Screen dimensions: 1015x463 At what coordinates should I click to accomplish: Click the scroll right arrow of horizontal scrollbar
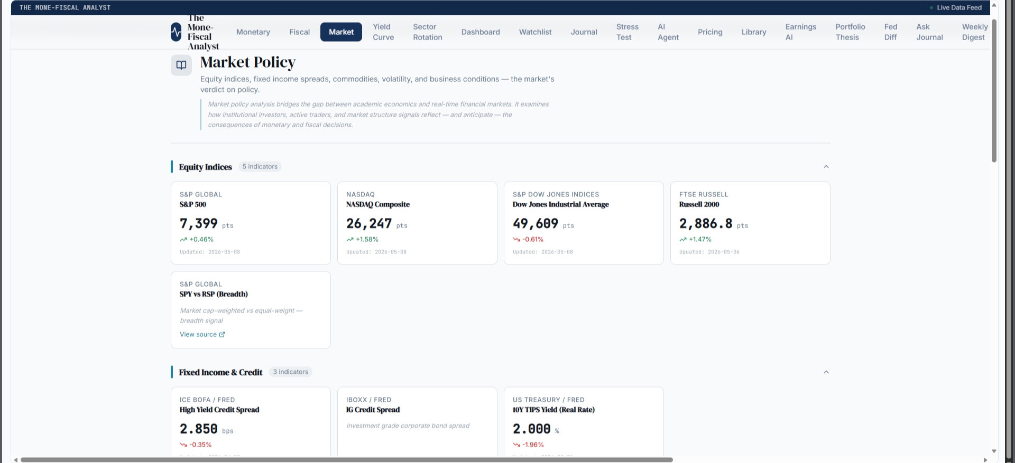pyautogui.click(x=985, y=460)
